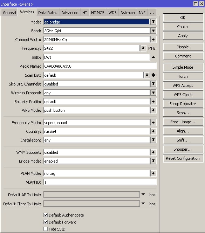This screenshot has width=205, height=233.
Task: Maximize the Interface wlan1 window
Action: click(x=196, y=4)
